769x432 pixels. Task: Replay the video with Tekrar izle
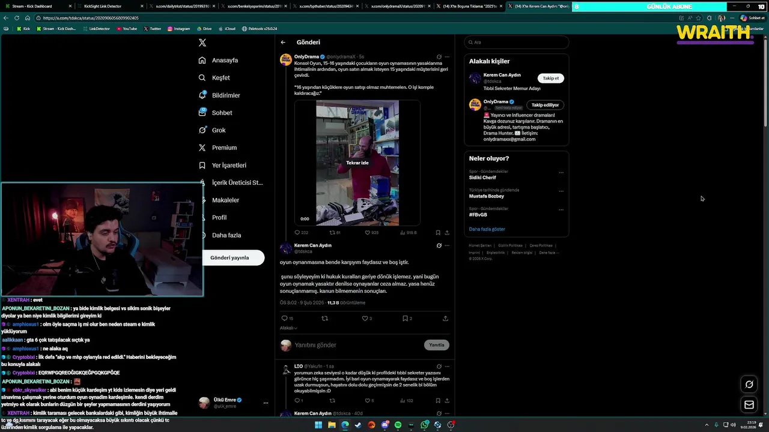pyautogui.click(x=357, y=163)
